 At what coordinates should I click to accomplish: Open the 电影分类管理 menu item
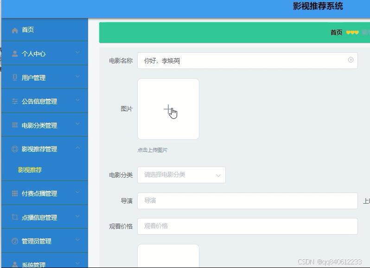[45, 125]
